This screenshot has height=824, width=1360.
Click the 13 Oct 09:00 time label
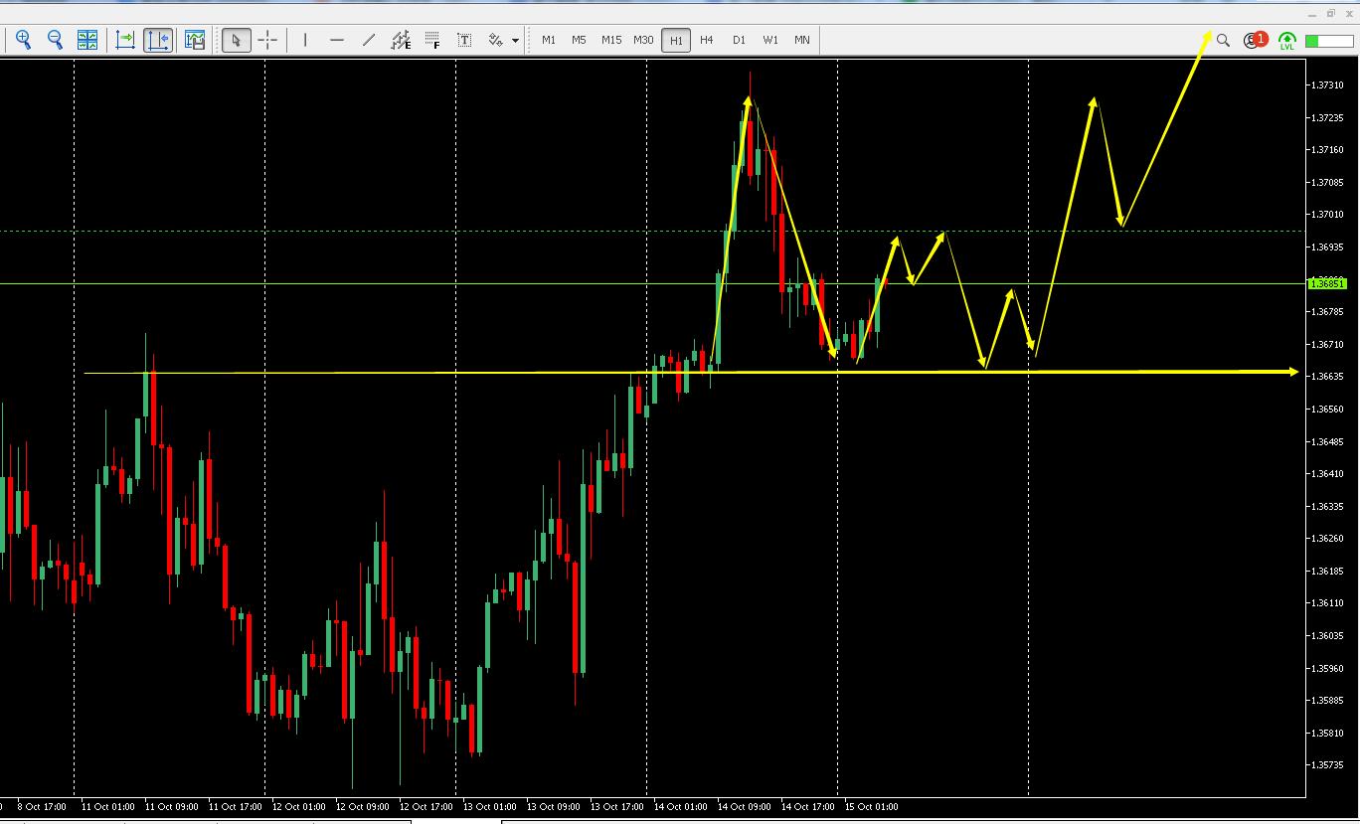coord(553,807)
